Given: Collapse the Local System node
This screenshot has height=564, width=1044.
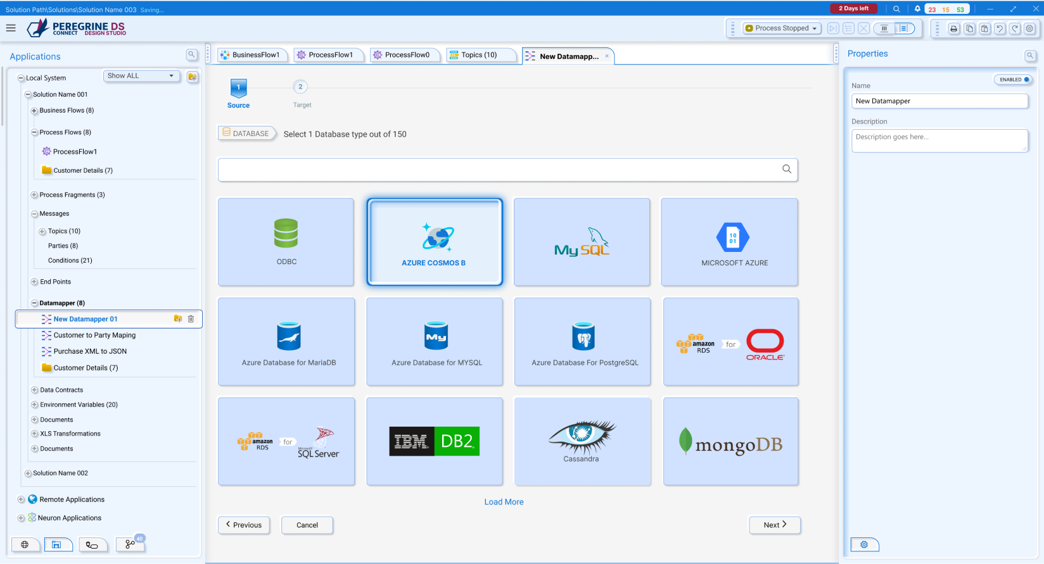Looking at the screenshot, I should click(21, 78).
